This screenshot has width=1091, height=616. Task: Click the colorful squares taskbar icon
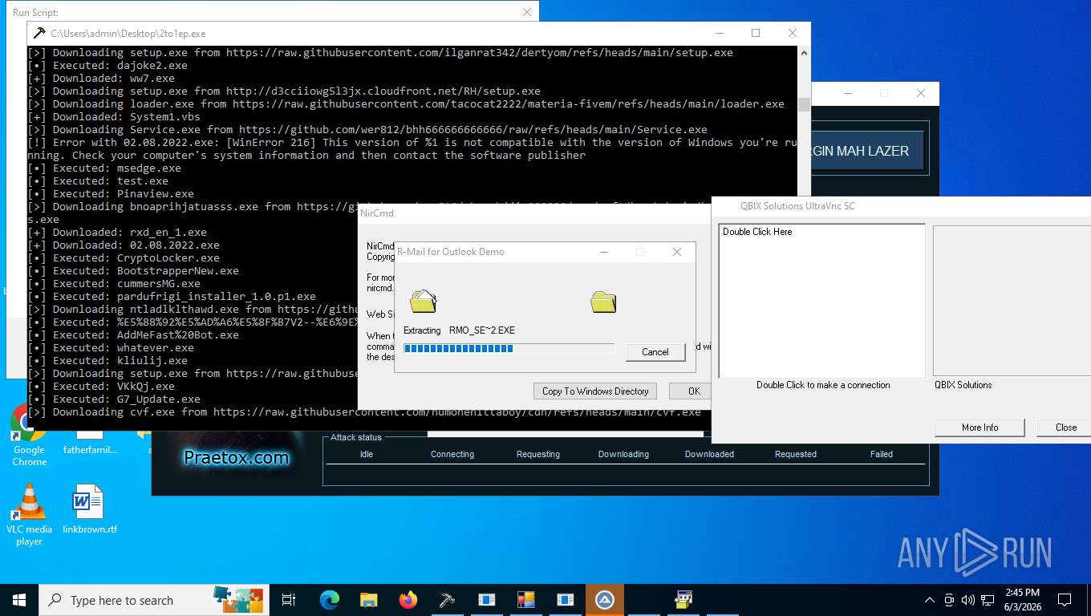pyautogui.click(x=525, y=600)
